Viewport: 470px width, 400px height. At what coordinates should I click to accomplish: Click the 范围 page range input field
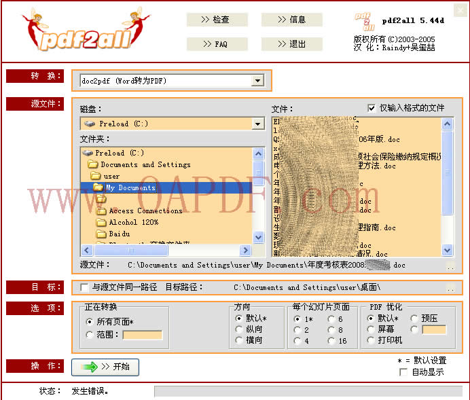pos(143,335)
